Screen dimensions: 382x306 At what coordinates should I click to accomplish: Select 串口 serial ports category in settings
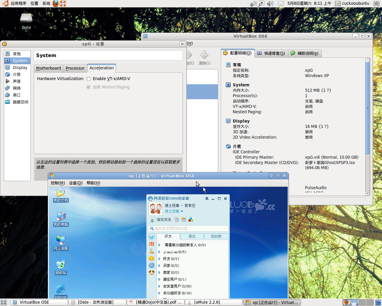(17, 95)
